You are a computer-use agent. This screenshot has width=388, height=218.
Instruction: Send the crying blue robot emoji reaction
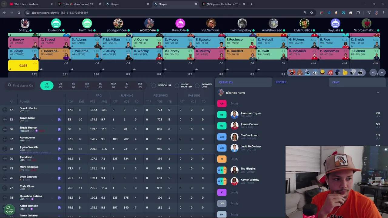point(307,73)
